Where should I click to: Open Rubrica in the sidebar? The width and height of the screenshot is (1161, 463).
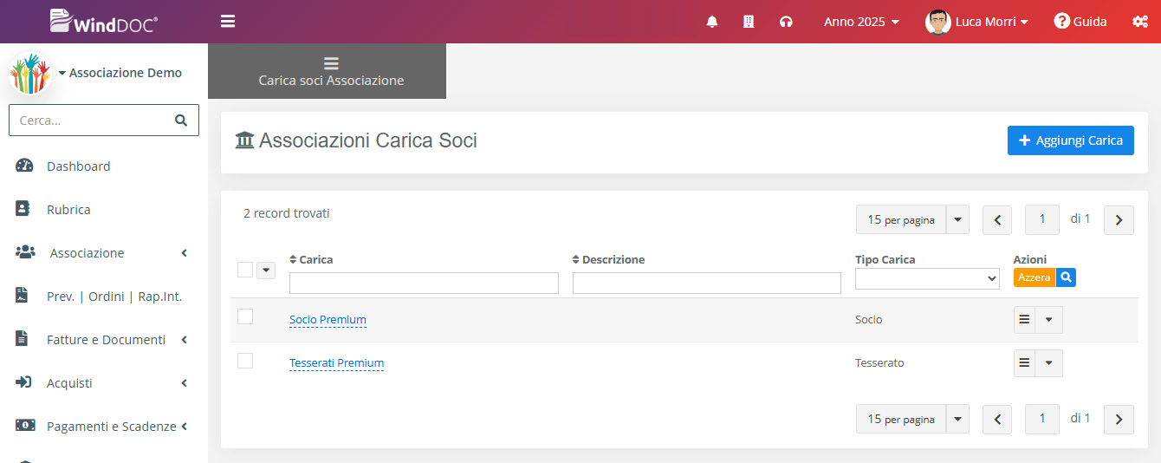pyautogui.click(x=68, y=209)
